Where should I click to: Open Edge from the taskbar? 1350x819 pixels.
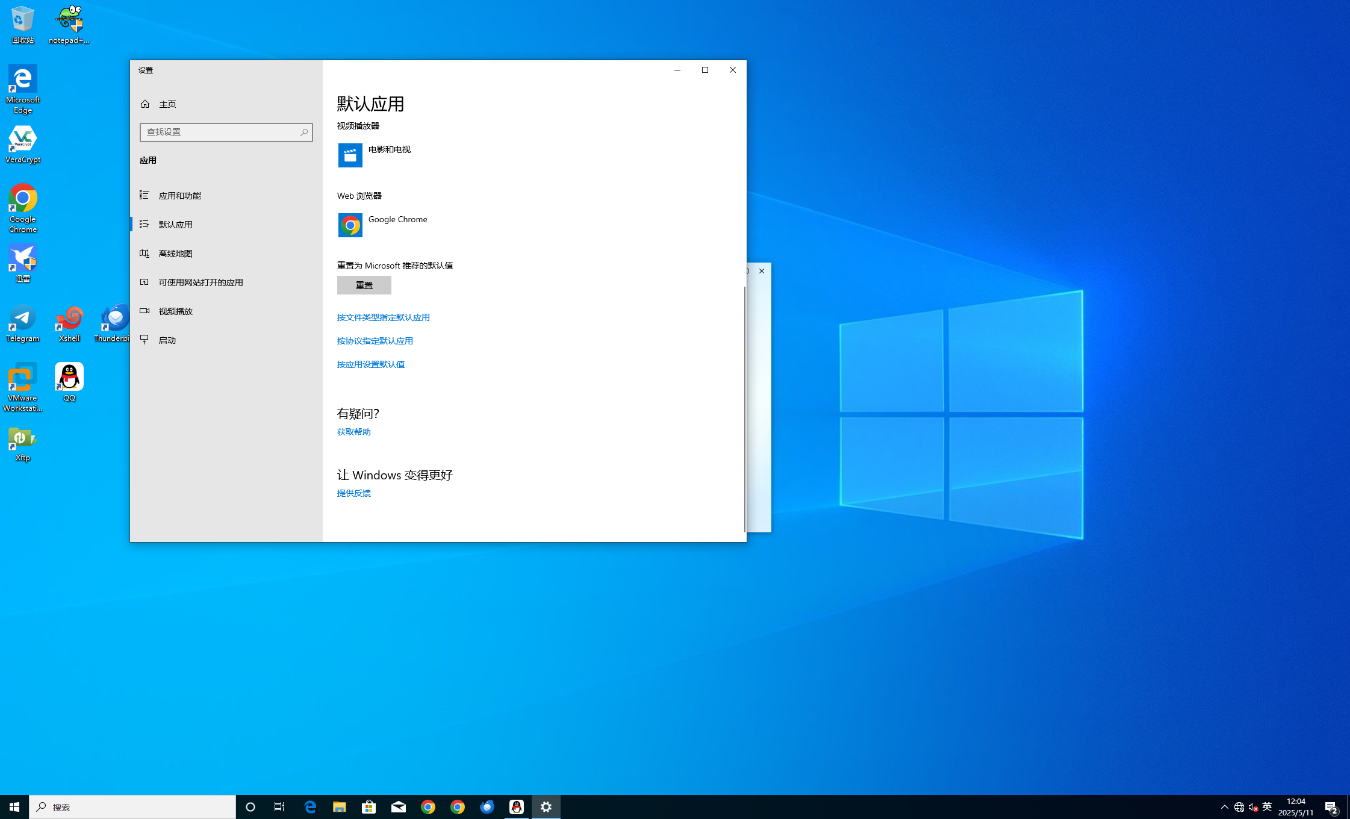point(310,807)
